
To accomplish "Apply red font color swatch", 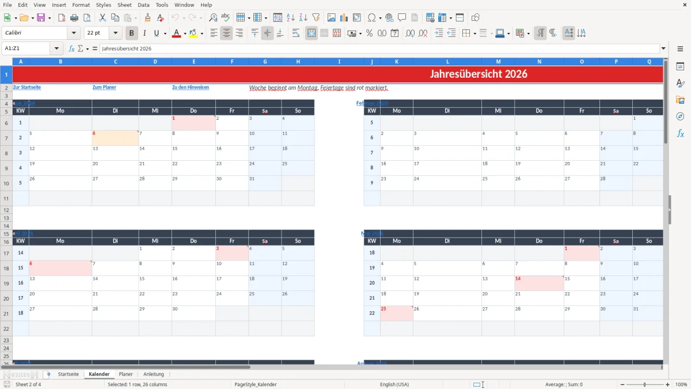I will [x=176, y=33].
